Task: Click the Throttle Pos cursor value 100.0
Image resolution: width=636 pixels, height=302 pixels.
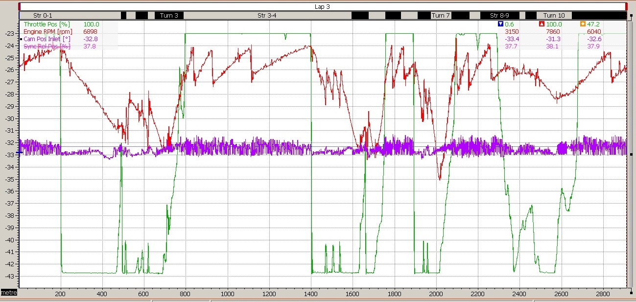Action: point(91,24)
